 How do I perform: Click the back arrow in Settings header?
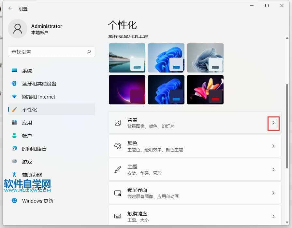click(10, 8)
